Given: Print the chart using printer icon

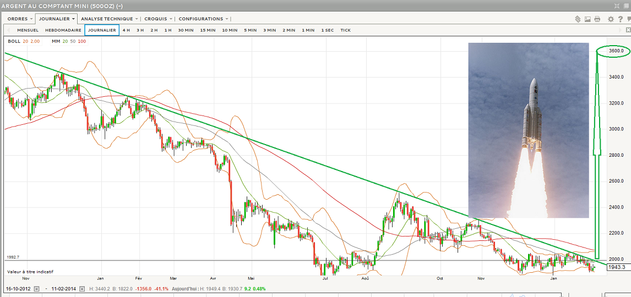Looking at the screenshot, I should (x=597, y=19).
